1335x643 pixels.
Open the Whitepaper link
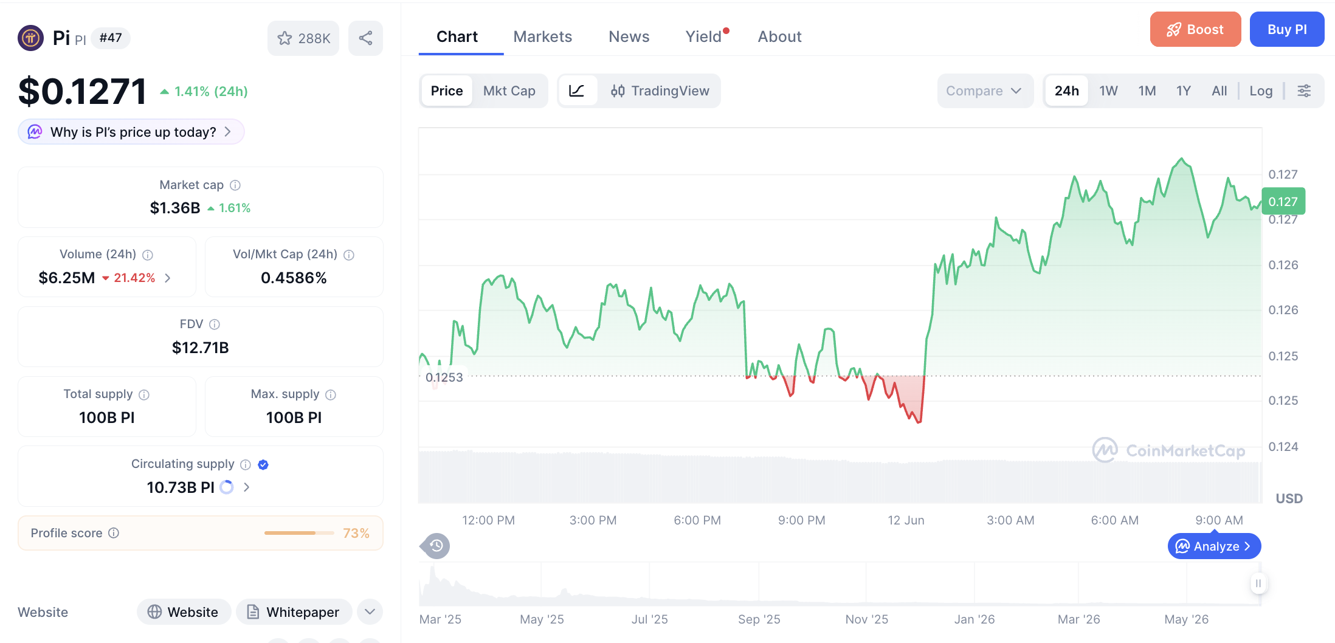(x=294, y=612)
